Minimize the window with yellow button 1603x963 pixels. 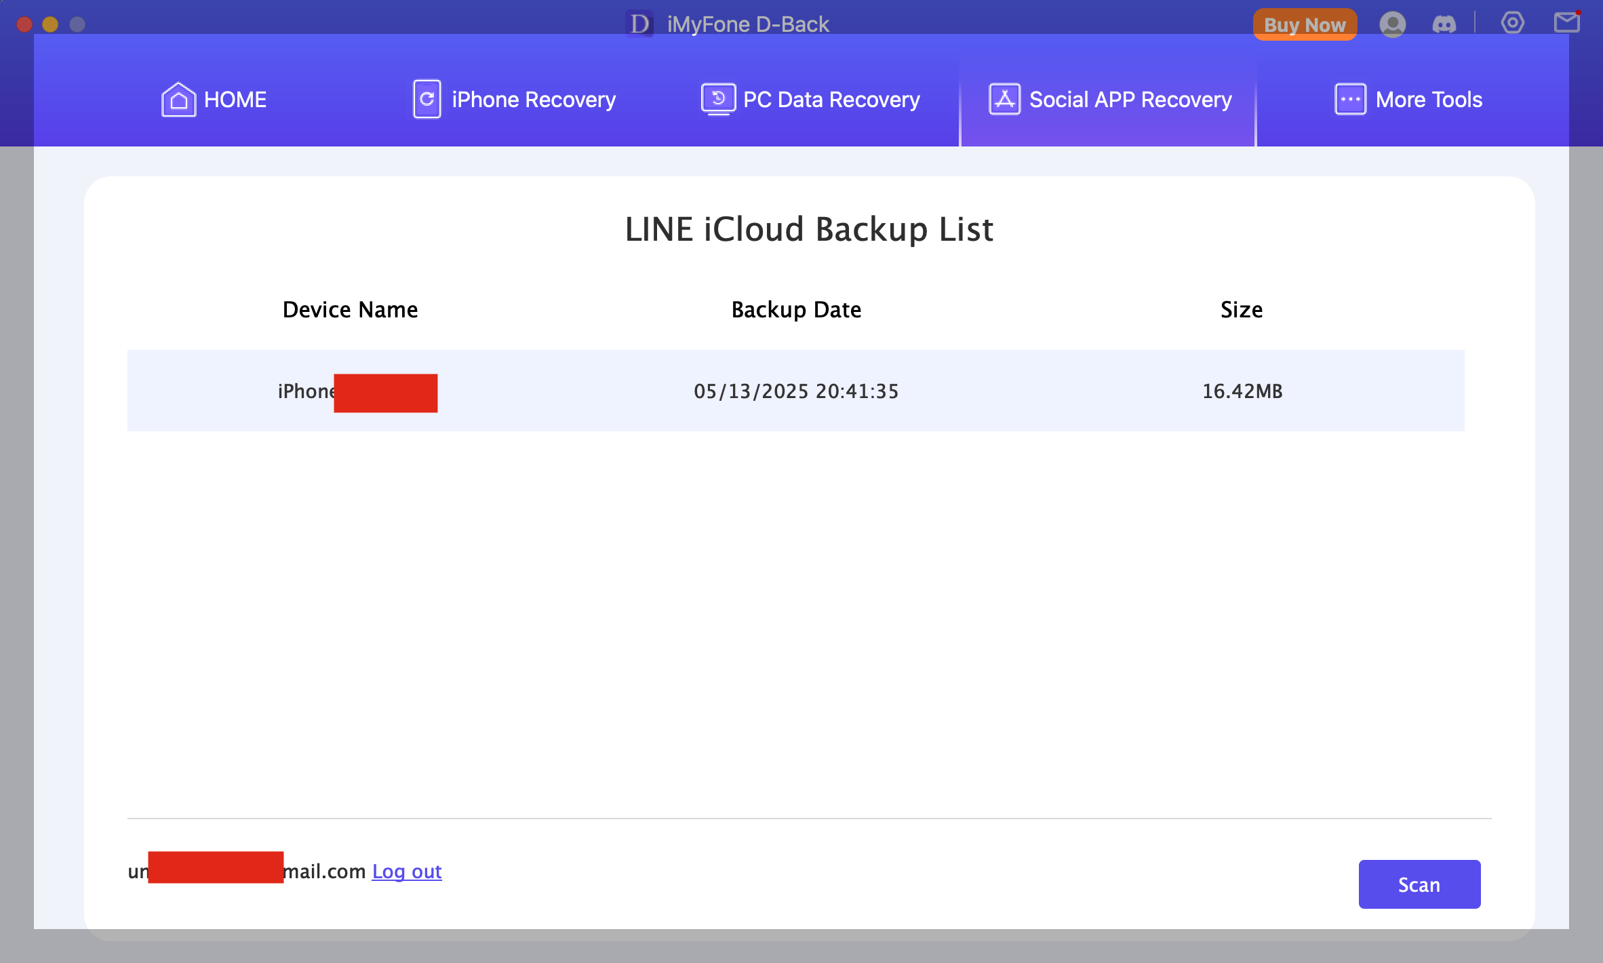coord(50,24)
